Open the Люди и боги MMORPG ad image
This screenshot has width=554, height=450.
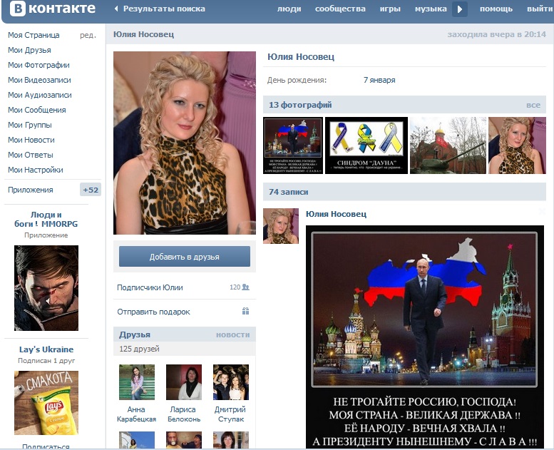pyautogui.click(x=46, y=287)
